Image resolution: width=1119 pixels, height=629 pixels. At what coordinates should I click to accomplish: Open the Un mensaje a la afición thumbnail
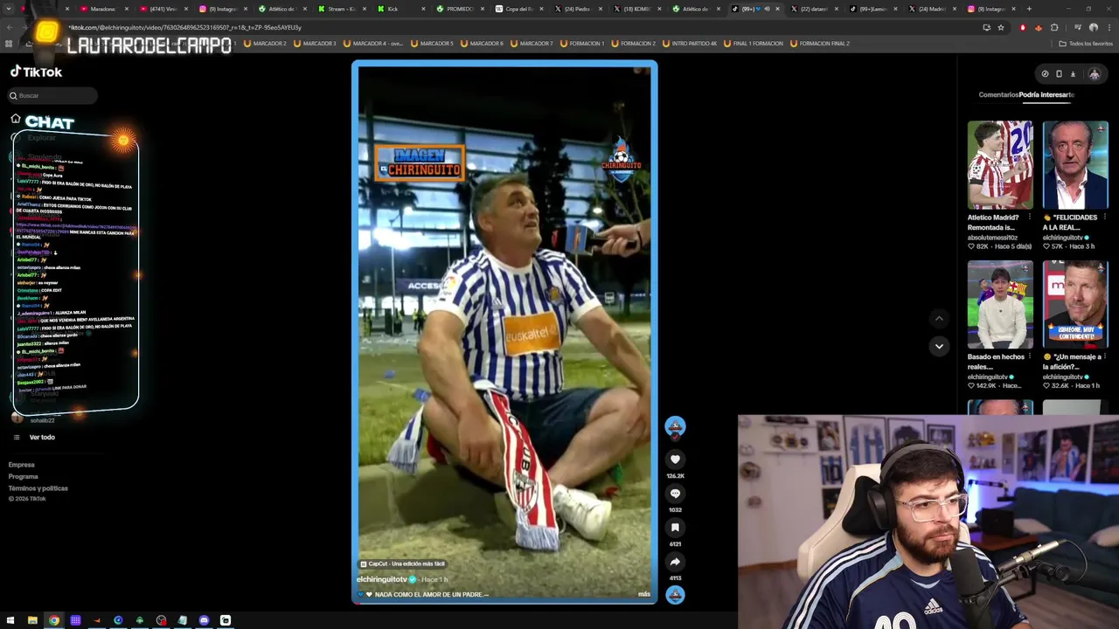pos(1075,305)
